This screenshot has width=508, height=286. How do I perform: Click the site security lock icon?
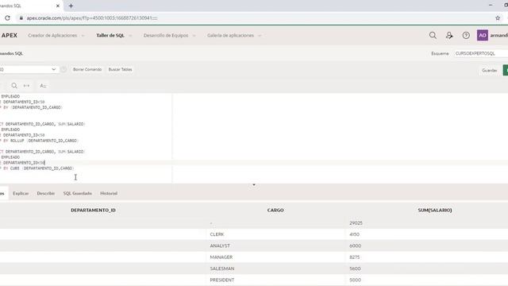pyautogui.click(x=21, y=18)
